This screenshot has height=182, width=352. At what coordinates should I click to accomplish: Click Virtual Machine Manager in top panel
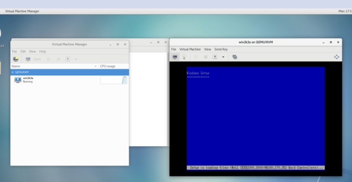click(x=22, y=11)
